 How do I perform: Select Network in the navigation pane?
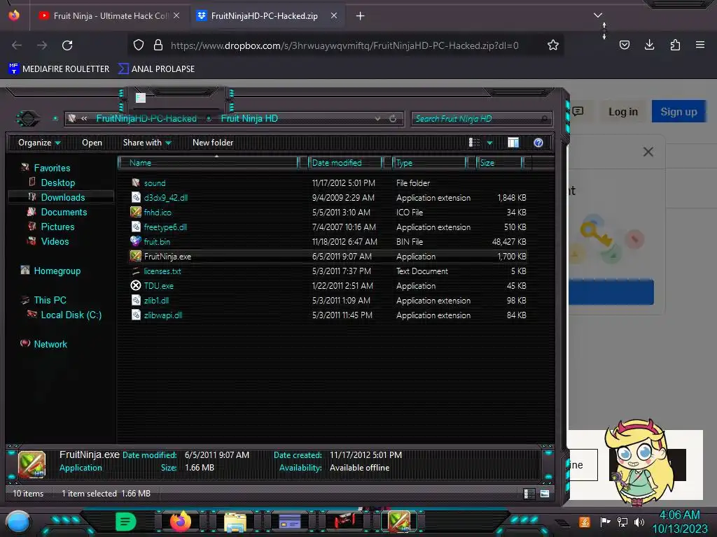pyautogui.click(x=50, y=344)
